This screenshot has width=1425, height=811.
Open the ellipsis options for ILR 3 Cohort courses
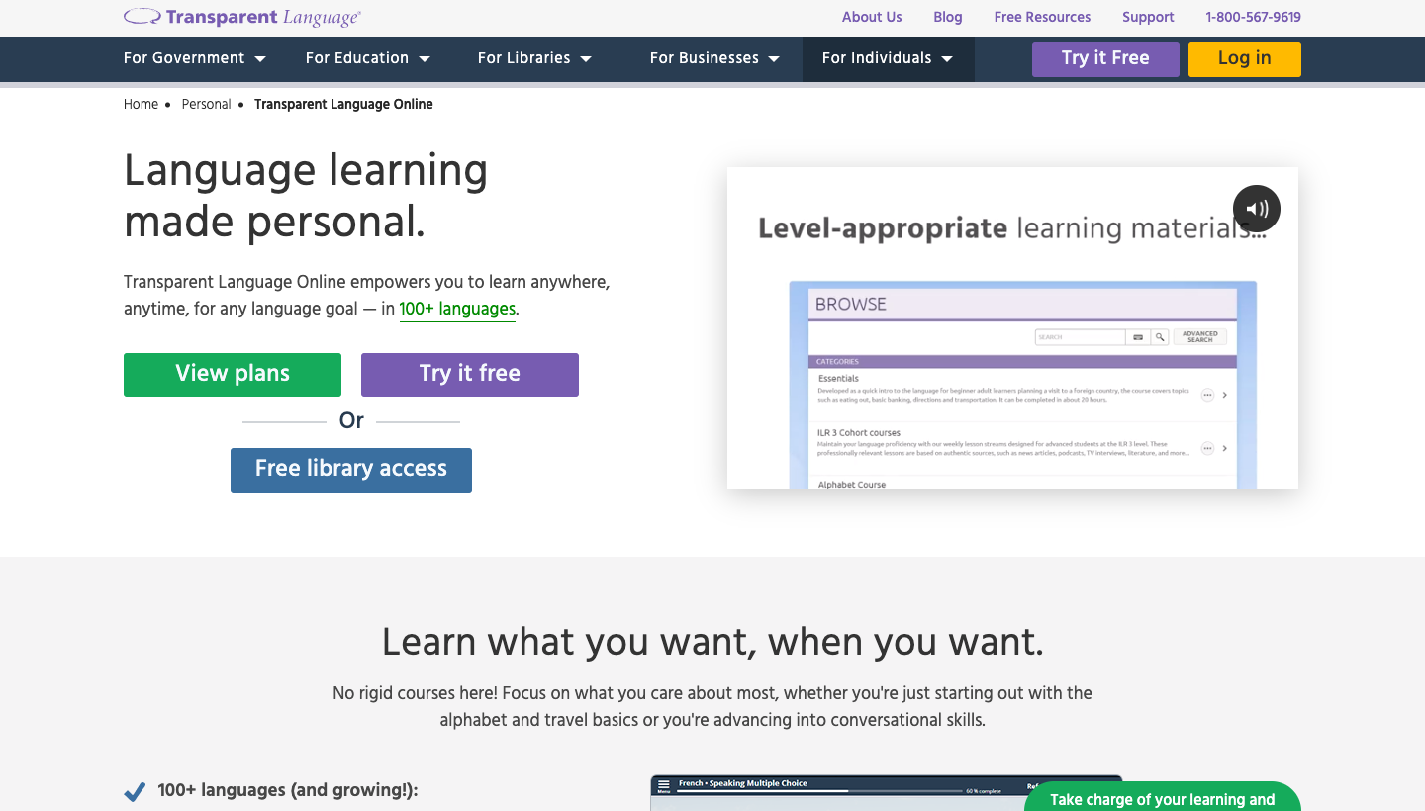coord(1207,448)
